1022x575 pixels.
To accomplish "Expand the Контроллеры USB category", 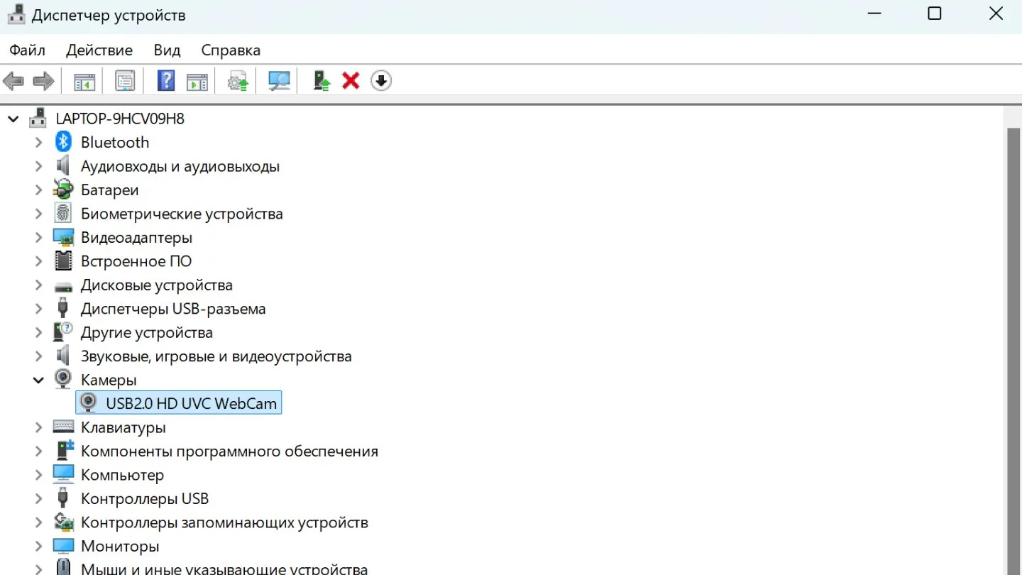I will pyautogui.click(x=39, y=498).
